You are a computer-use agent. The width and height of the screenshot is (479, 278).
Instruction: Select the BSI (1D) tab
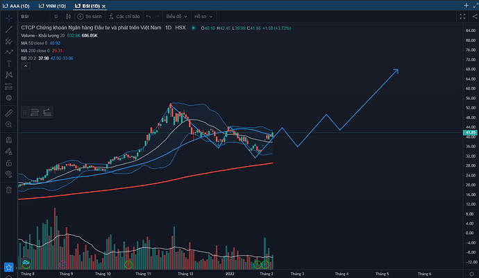pos(87,6)
